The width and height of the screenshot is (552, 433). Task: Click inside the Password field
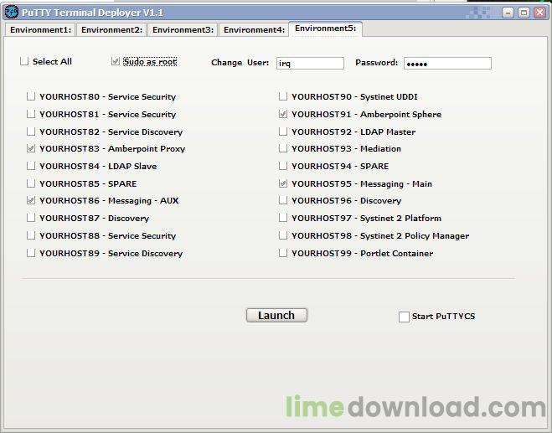[x=447, y=64]
